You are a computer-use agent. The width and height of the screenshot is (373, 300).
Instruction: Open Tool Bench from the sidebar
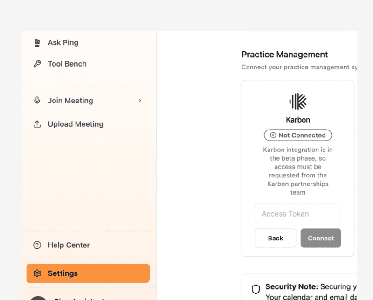(x=67, y=64)
